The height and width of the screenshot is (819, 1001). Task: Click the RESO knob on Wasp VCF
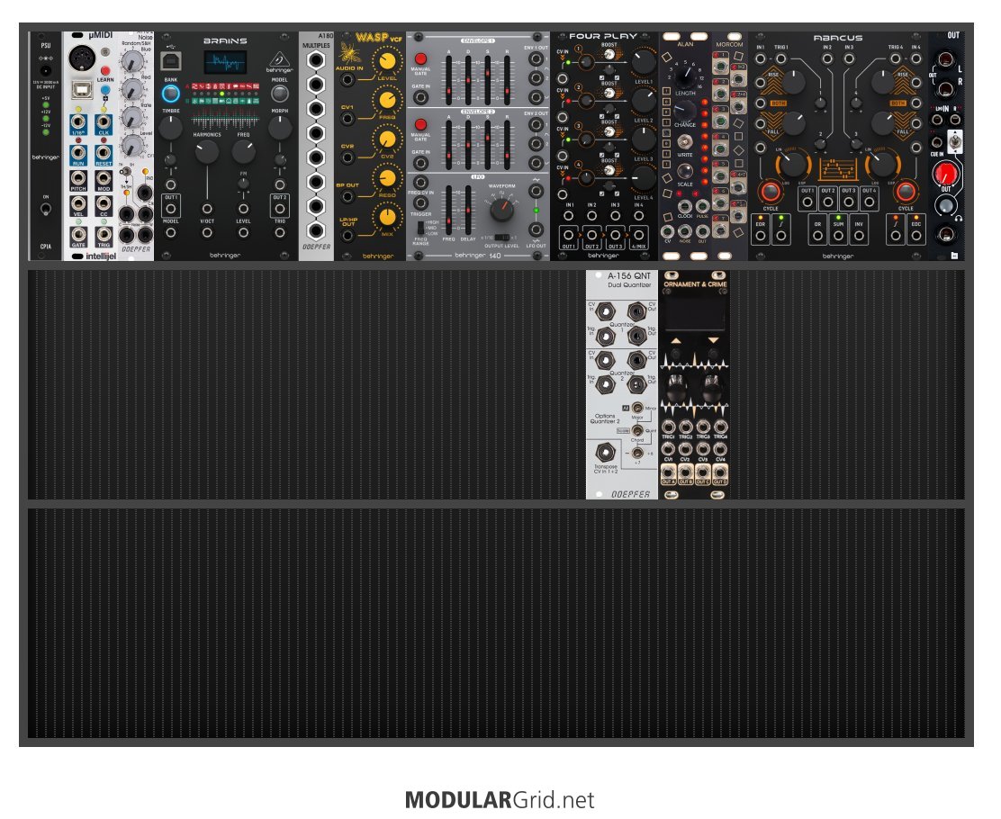click(x=387, y=178)
